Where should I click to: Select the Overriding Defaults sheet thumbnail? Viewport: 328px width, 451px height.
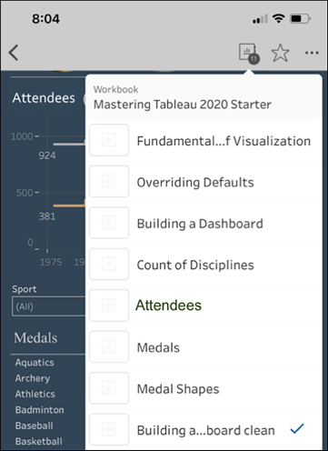tap(109, 182)
